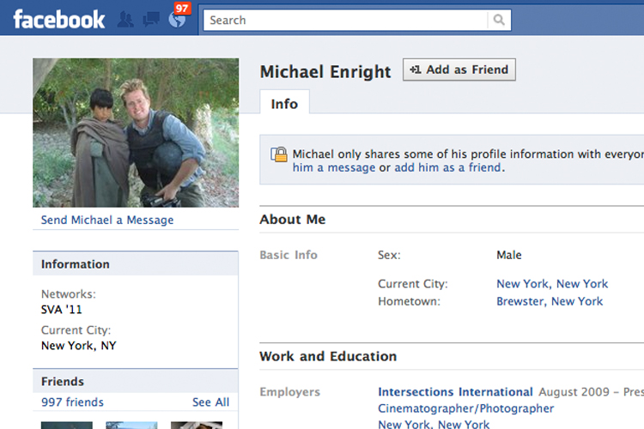Open the Facebook logo home link
Screen dimensions: 644x429
(58, 19)
